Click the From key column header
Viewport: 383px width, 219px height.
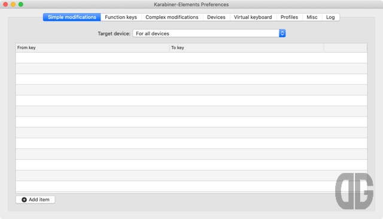[93, 48]
